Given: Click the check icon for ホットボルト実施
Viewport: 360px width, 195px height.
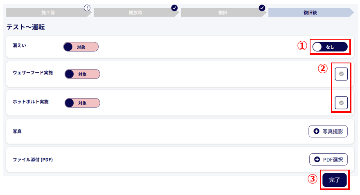Looking at the screenshot, I should point(341,103).
